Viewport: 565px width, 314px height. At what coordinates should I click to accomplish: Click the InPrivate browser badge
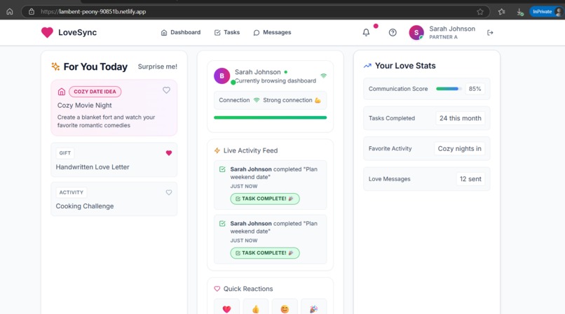point(545,11)
